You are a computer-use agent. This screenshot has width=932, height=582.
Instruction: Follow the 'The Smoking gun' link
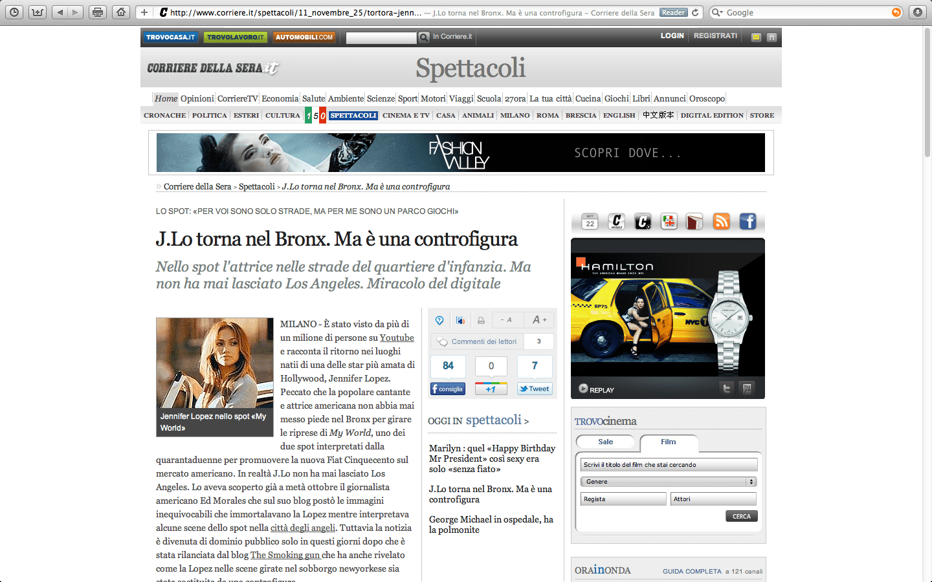coord(285,555)
